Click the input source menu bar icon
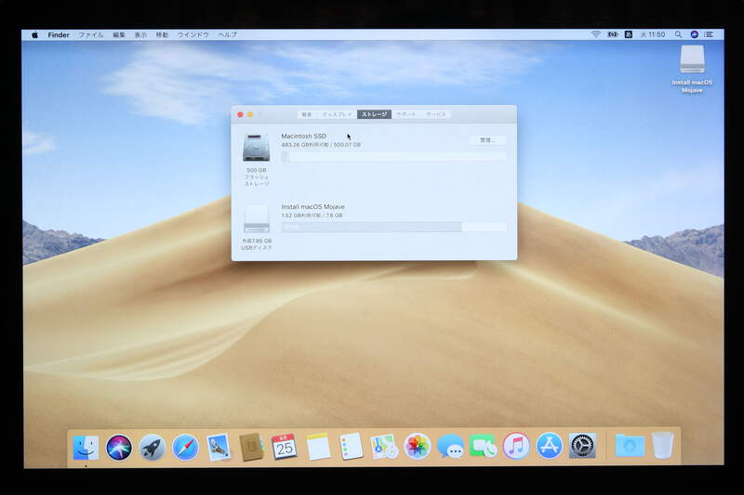The width and height of the screenshot is (744, 495). (629, 34)
